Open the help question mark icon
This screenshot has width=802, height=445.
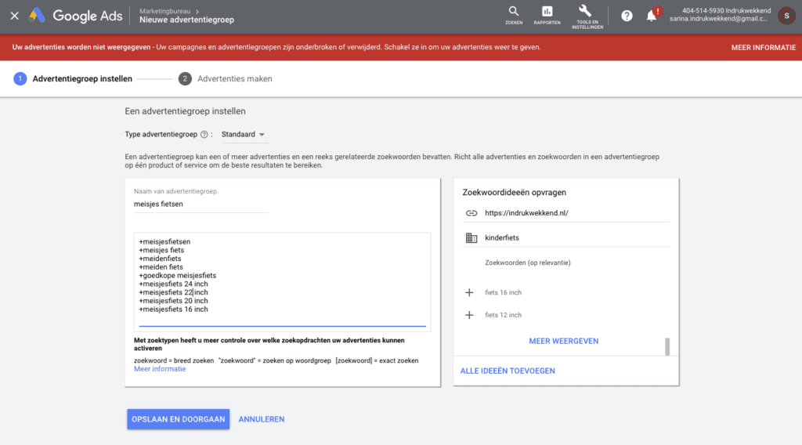pyautogui.click(x=627, y=16)
